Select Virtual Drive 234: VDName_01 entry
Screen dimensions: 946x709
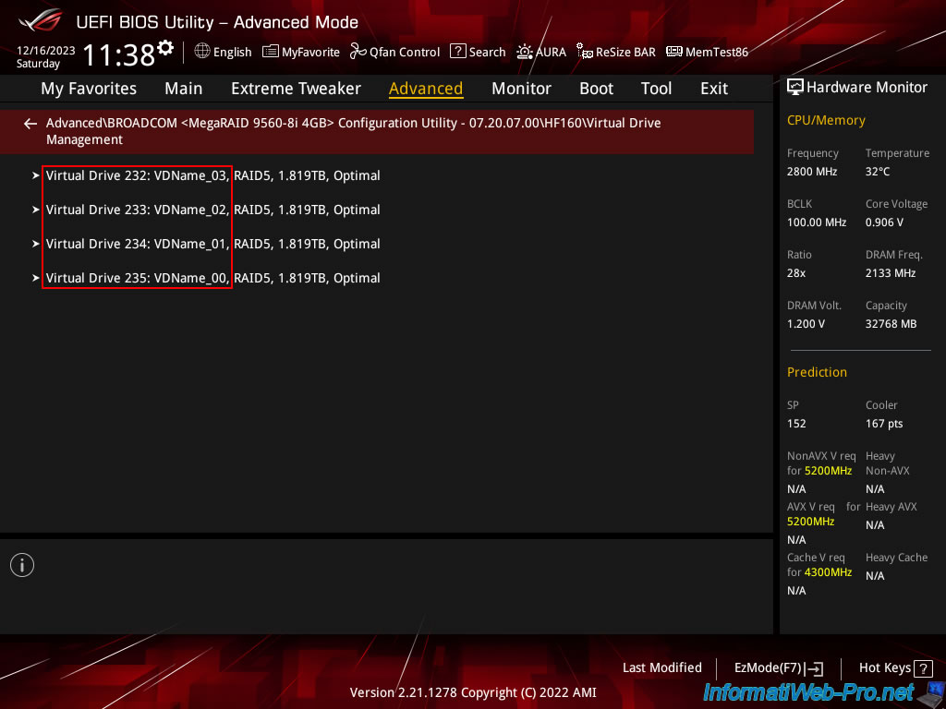pos(213,244)
